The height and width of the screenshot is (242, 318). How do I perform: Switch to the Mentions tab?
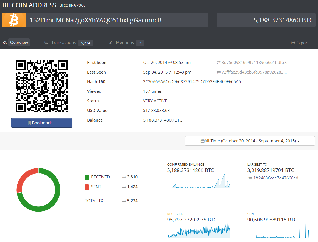(125, 43)
